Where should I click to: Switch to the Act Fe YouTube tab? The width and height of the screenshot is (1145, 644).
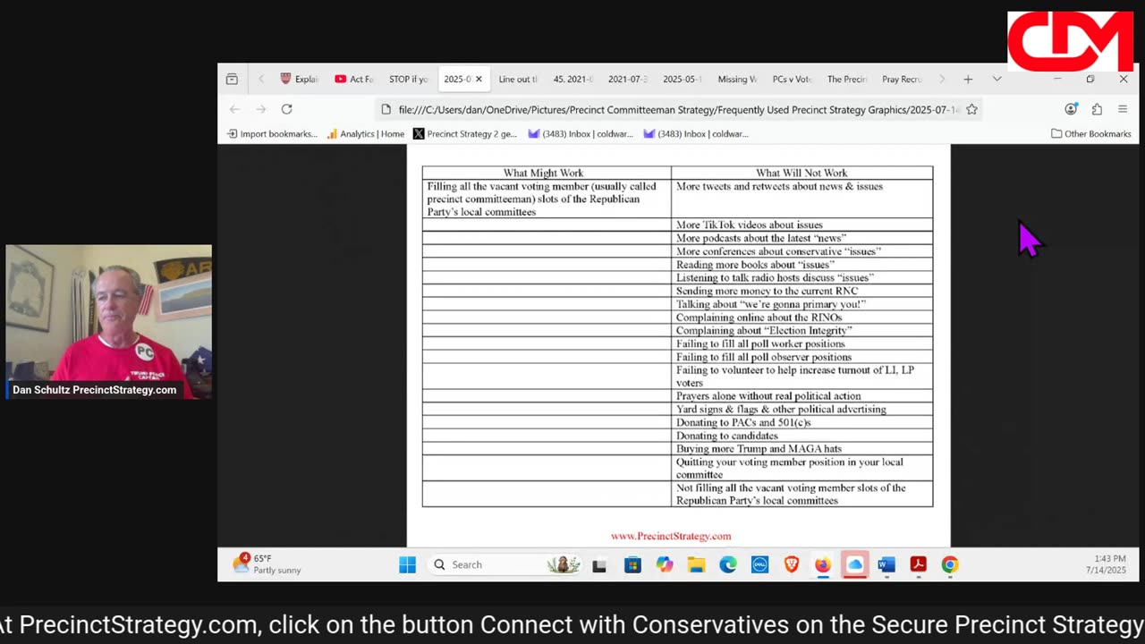click(354, 79)
